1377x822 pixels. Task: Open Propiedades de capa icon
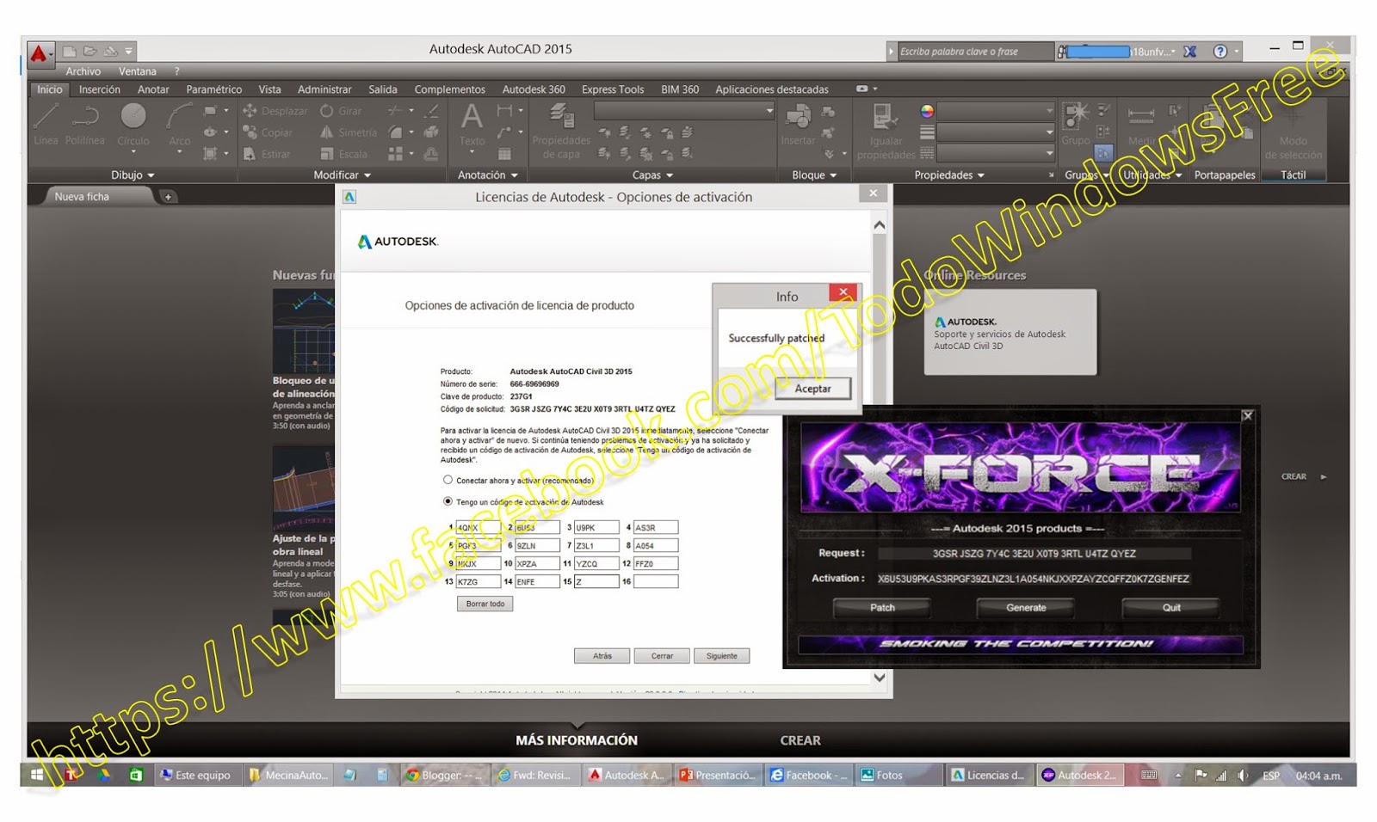[561, 131]
